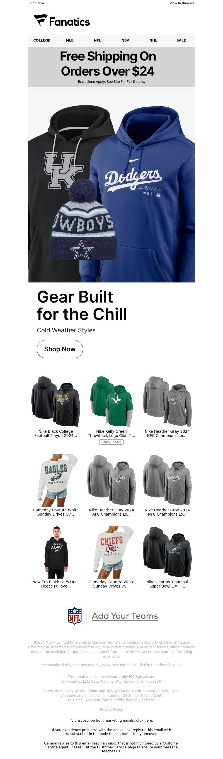
Task: Open the Add Your Teams link
Action: [125, 616]
